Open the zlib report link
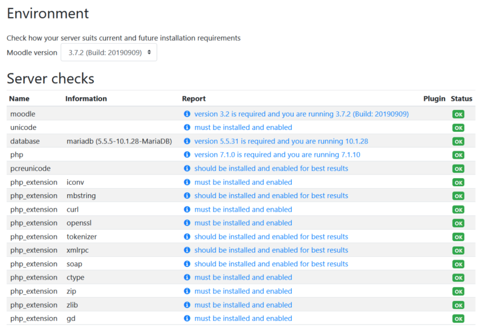The width and height of the screenshot is (482, 327). coord(243,305)
